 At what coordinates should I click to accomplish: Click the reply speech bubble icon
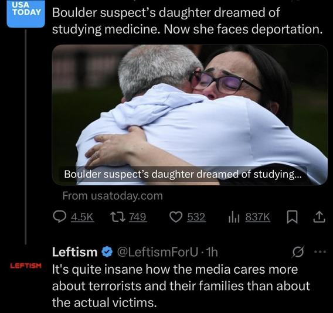click(59, 217)
